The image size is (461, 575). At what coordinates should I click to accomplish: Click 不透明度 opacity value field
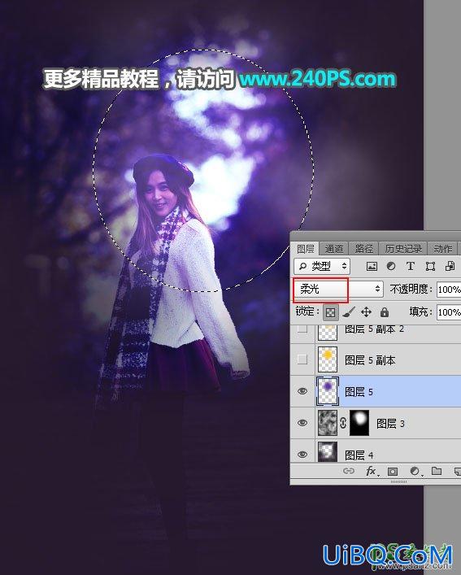click(x=449, y=290)
